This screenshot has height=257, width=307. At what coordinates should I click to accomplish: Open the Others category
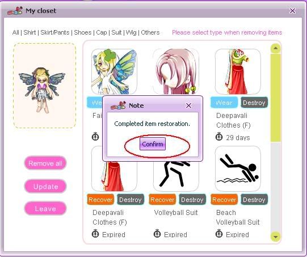pos(150,32)
